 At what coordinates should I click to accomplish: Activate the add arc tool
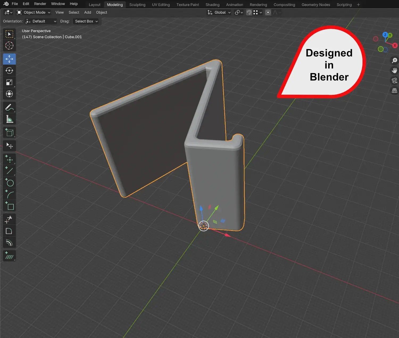(9, 194)
